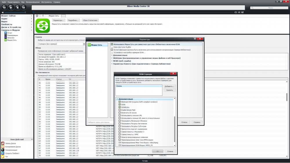Open the DSP equalizer sliders icon
Viewport: 290px width, 163px height.
click(x=242, y=12)
